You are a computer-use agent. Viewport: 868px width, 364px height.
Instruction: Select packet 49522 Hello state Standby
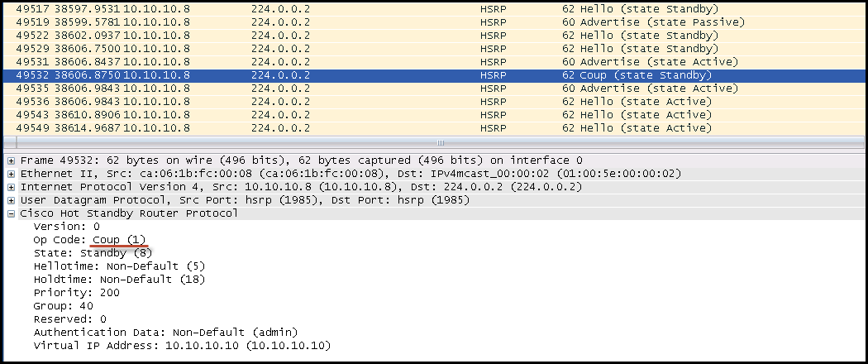point(433,36)
